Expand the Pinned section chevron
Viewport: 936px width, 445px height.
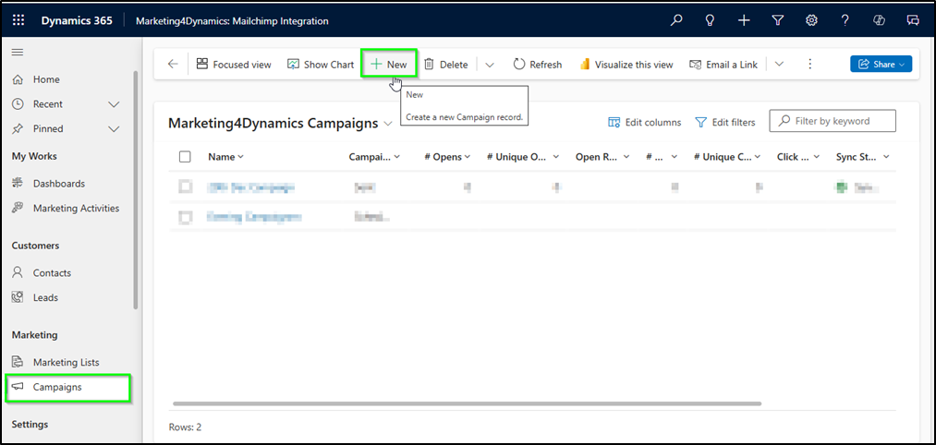point(114,129)
